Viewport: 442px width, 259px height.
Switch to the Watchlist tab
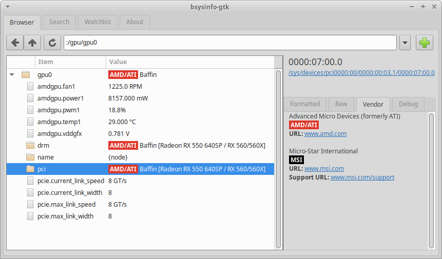pos(98,22)
